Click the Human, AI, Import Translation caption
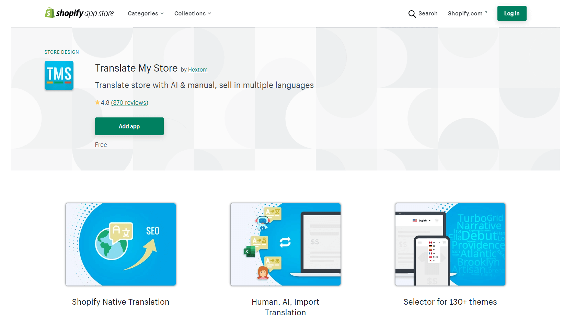575x316 pixels. pyautogui.click(x=286, y=307)
